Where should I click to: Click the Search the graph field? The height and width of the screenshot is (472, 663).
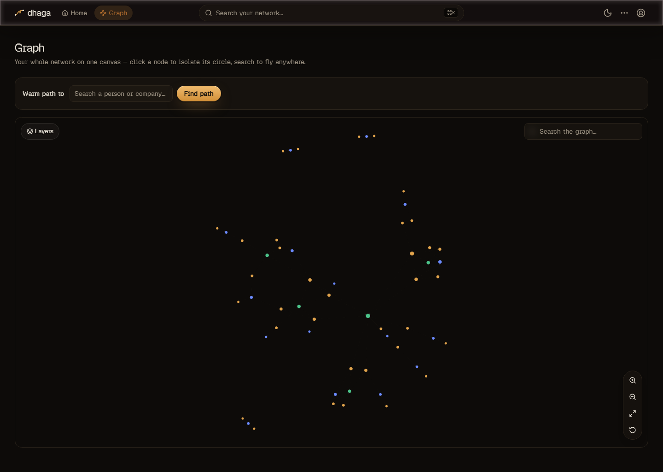(583, 131)
